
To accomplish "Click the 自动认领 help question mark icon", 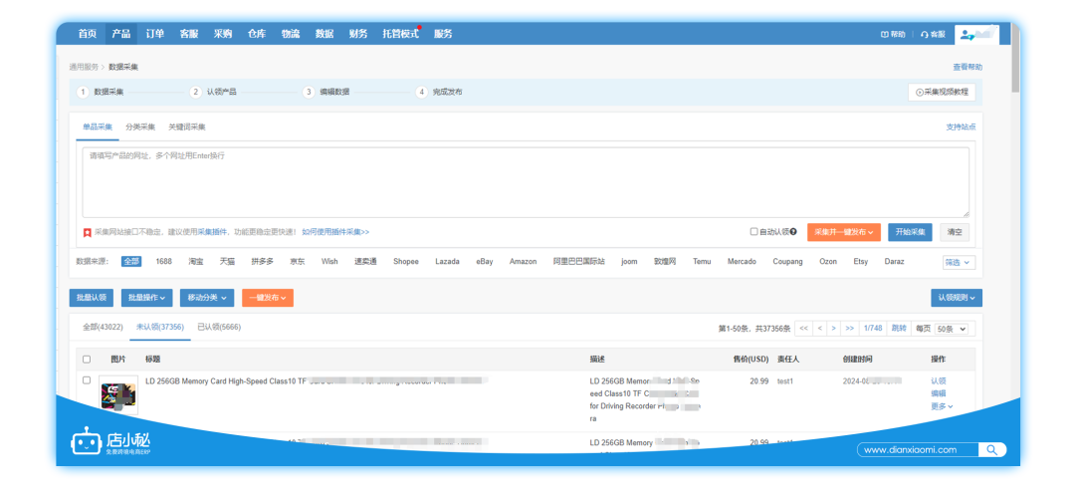I will point(793,232).
